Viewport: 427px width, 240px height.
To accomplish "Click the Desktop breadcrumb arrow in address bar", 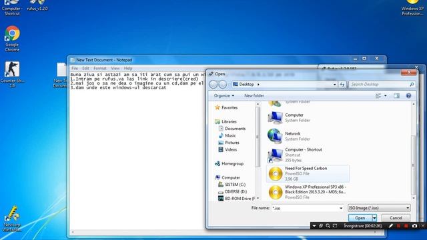I will pyautogui.click(x=258, y=85).
